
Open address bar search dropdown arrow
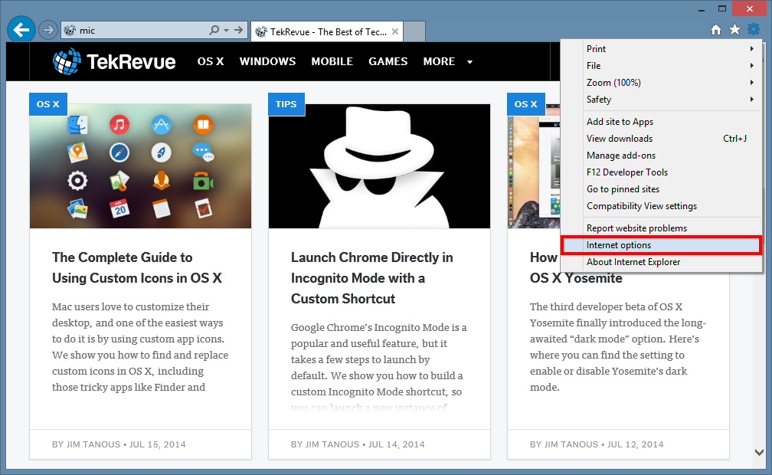227,31
